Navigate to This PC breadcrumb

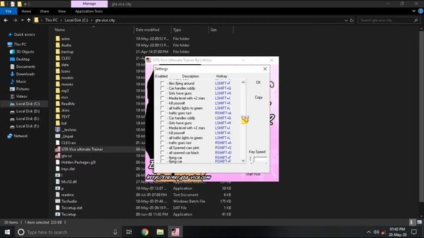[52, 20]
